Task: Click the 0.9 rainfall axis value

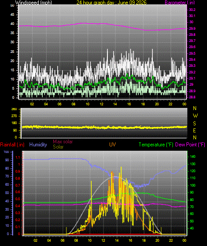Action: pyautogui.click(x=18, y=171)
